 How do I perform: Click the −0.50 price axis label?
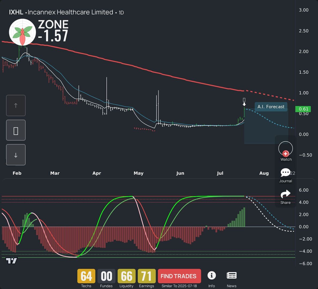(305, 155)
